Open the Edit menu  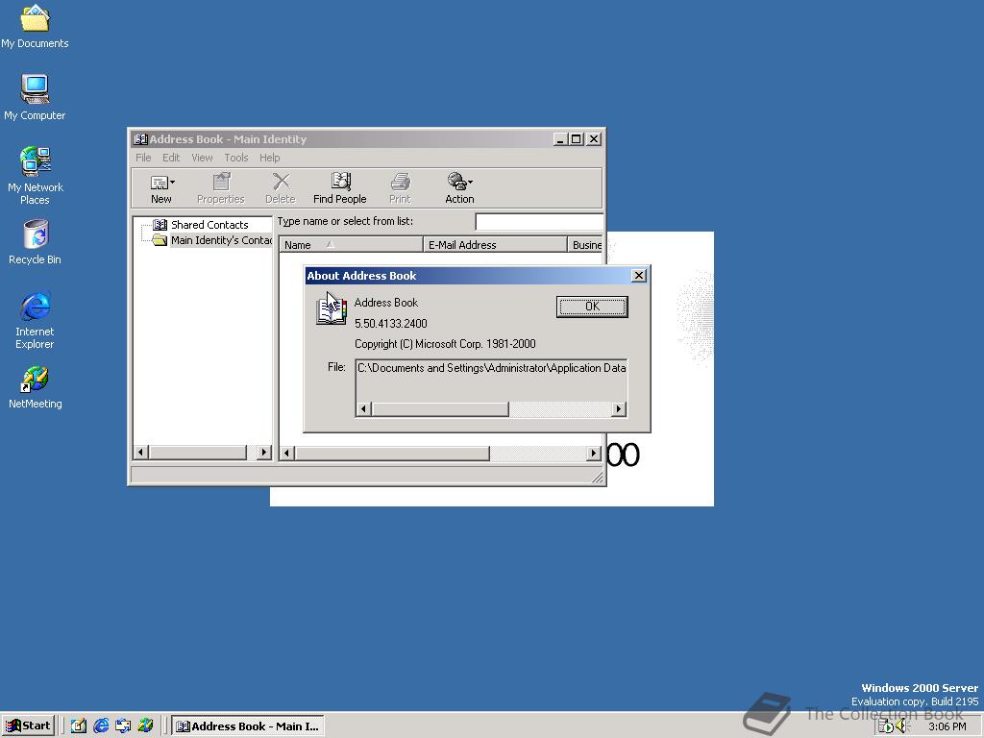(171, 158)
